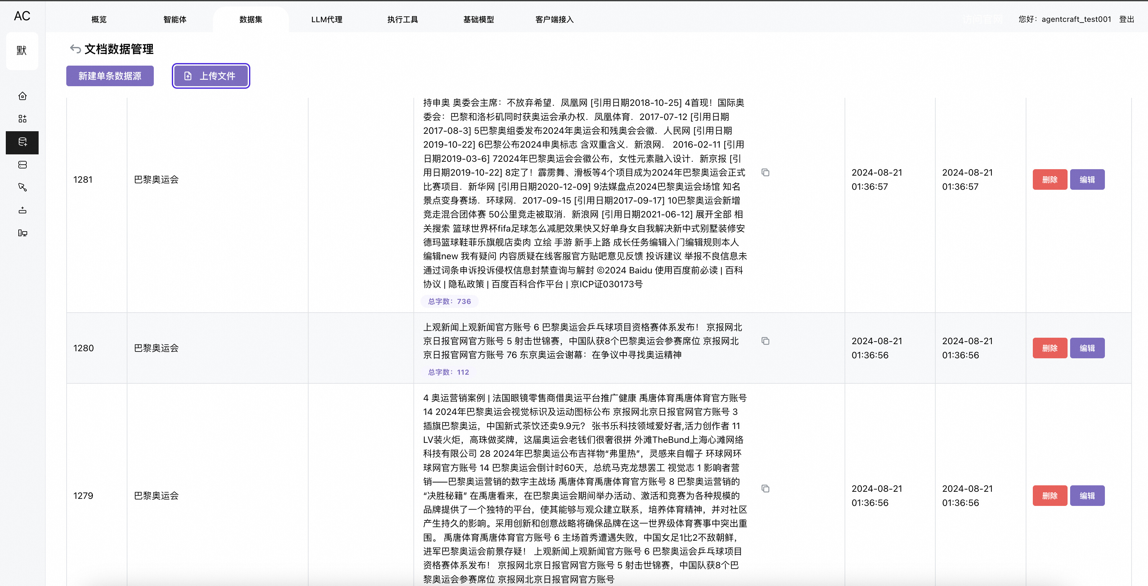
Task: Click the home icon in sidebar
Action: coord(22,96)
